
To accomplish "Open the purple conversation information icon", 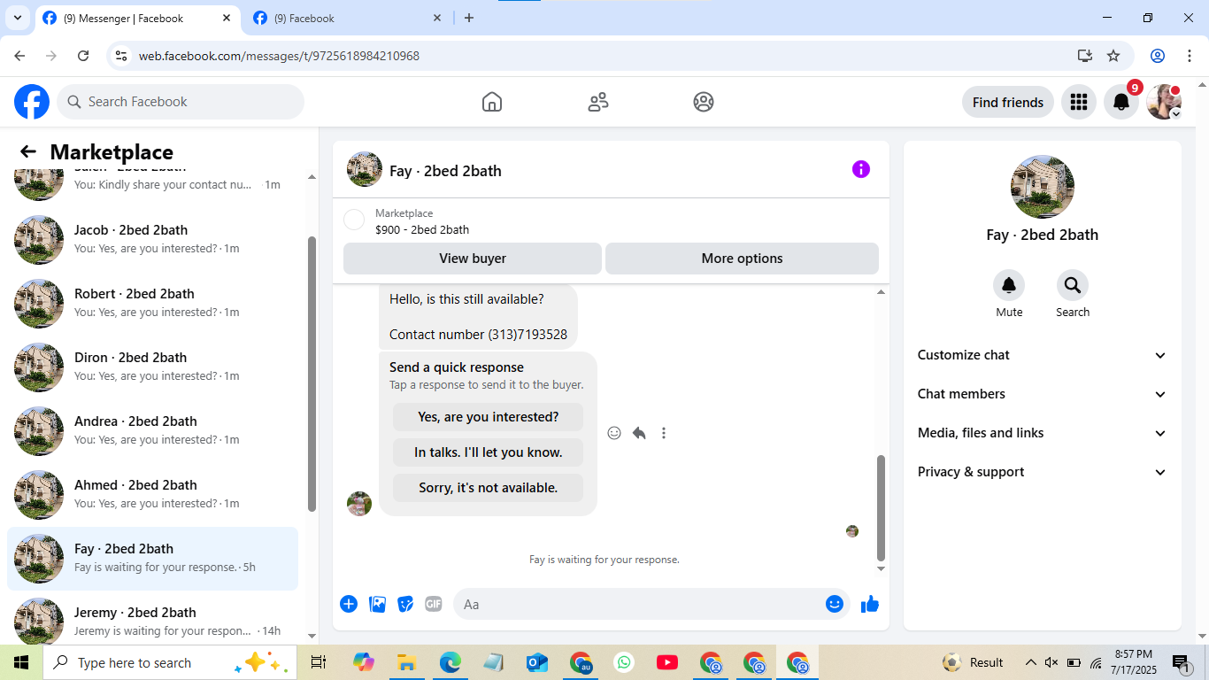I will 861,169.
